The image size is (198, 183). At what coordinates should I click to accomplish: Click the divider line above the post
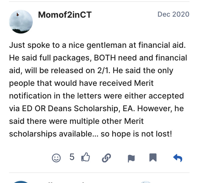click(99, 2)
